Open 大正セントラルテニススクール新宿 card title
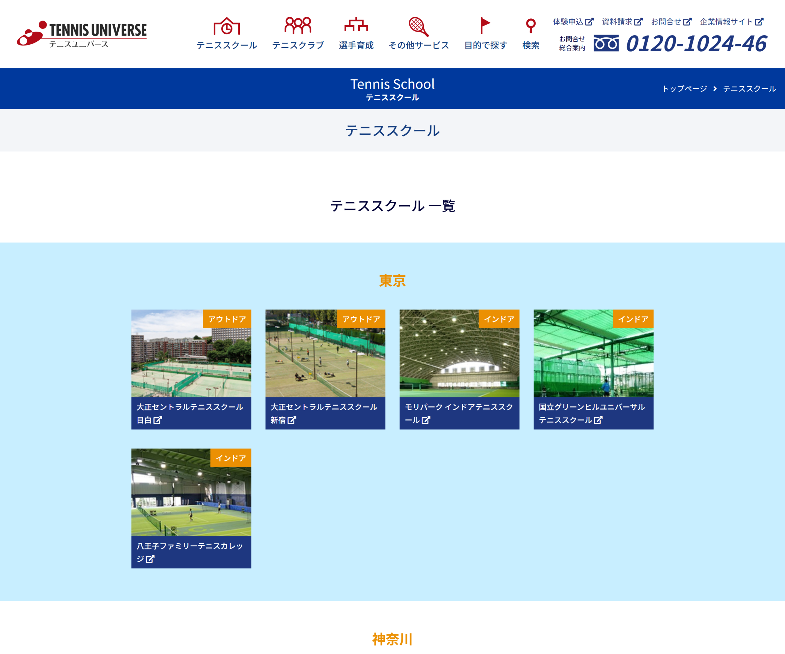This screenshot has width=785, height=654. point(325,413)
